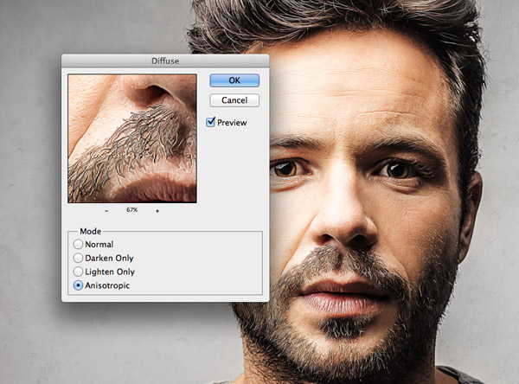Click the Diffuse dialog title bar
This screenshot has height=384, width=519.
(165, 61)
